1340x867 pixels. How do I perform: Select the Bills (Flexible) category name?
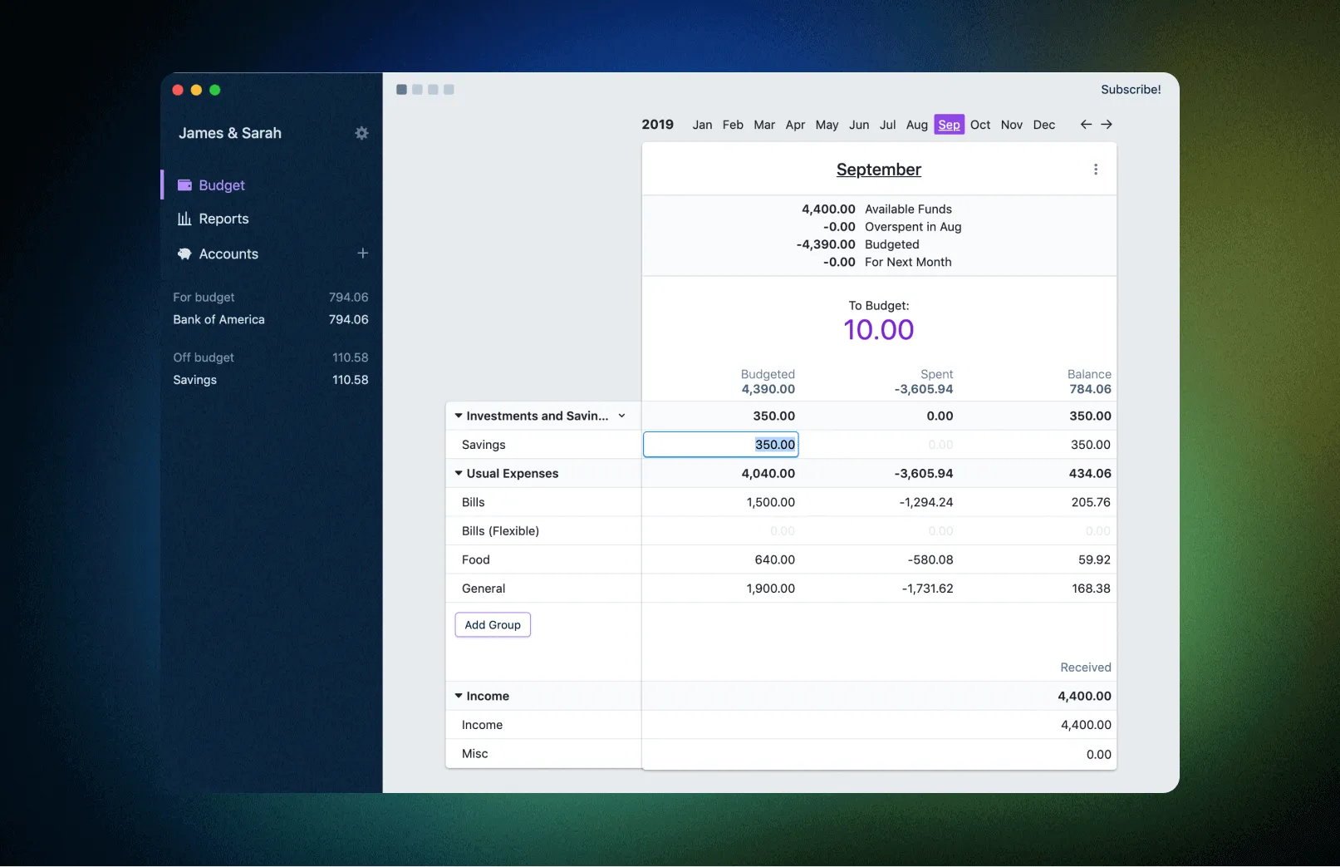[x=500, y=531]
